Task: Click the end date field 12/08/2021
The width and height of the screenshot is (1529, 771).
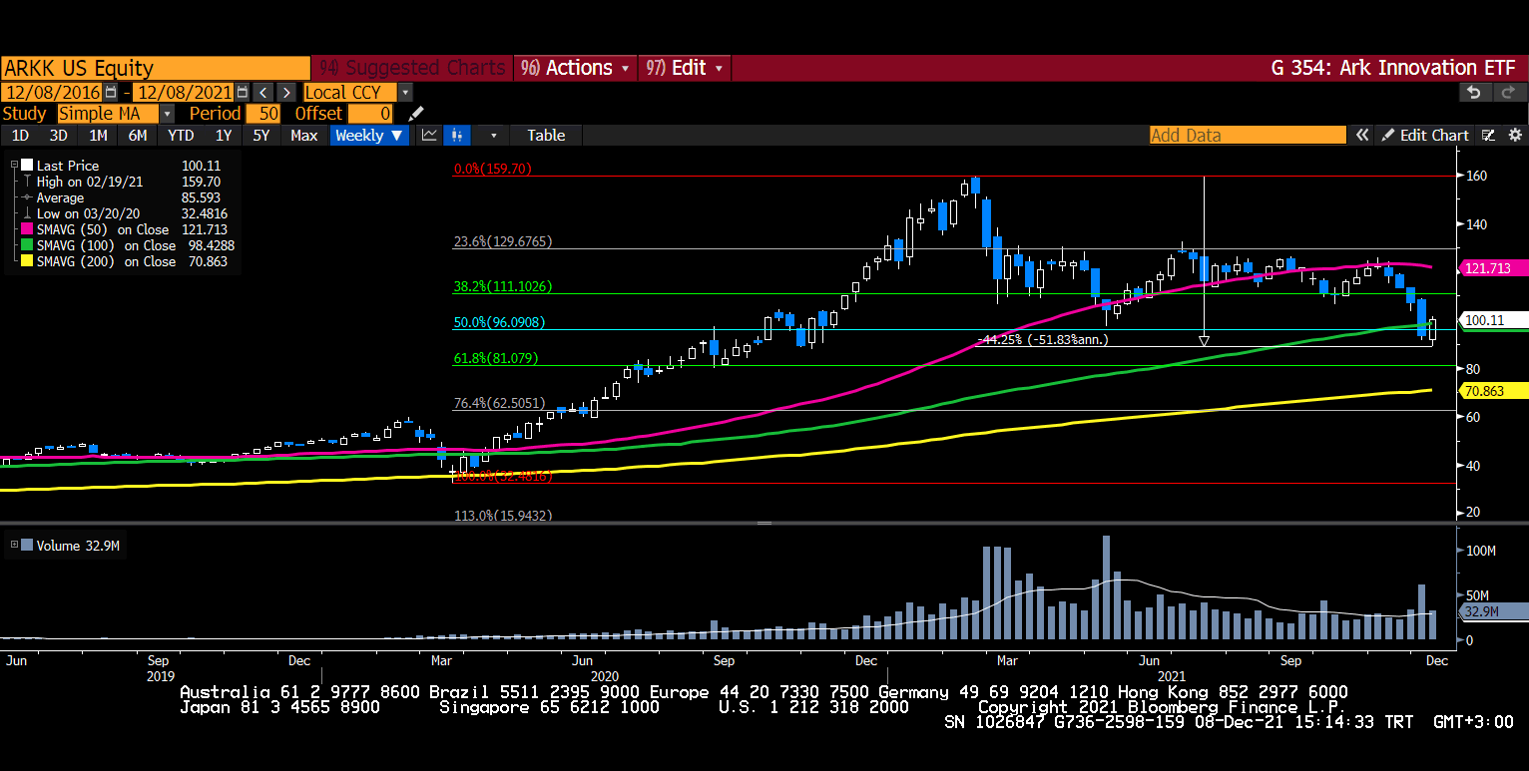Action: click(185, 92)
